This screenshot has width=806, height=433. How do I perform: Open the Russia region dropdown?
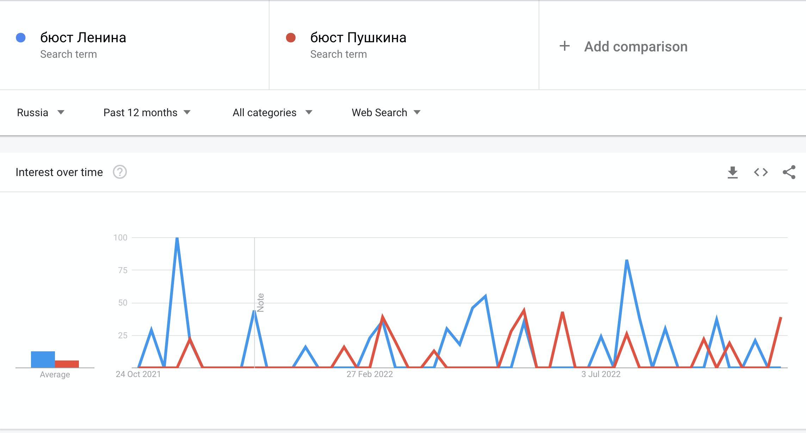click(x=41, y=113)
